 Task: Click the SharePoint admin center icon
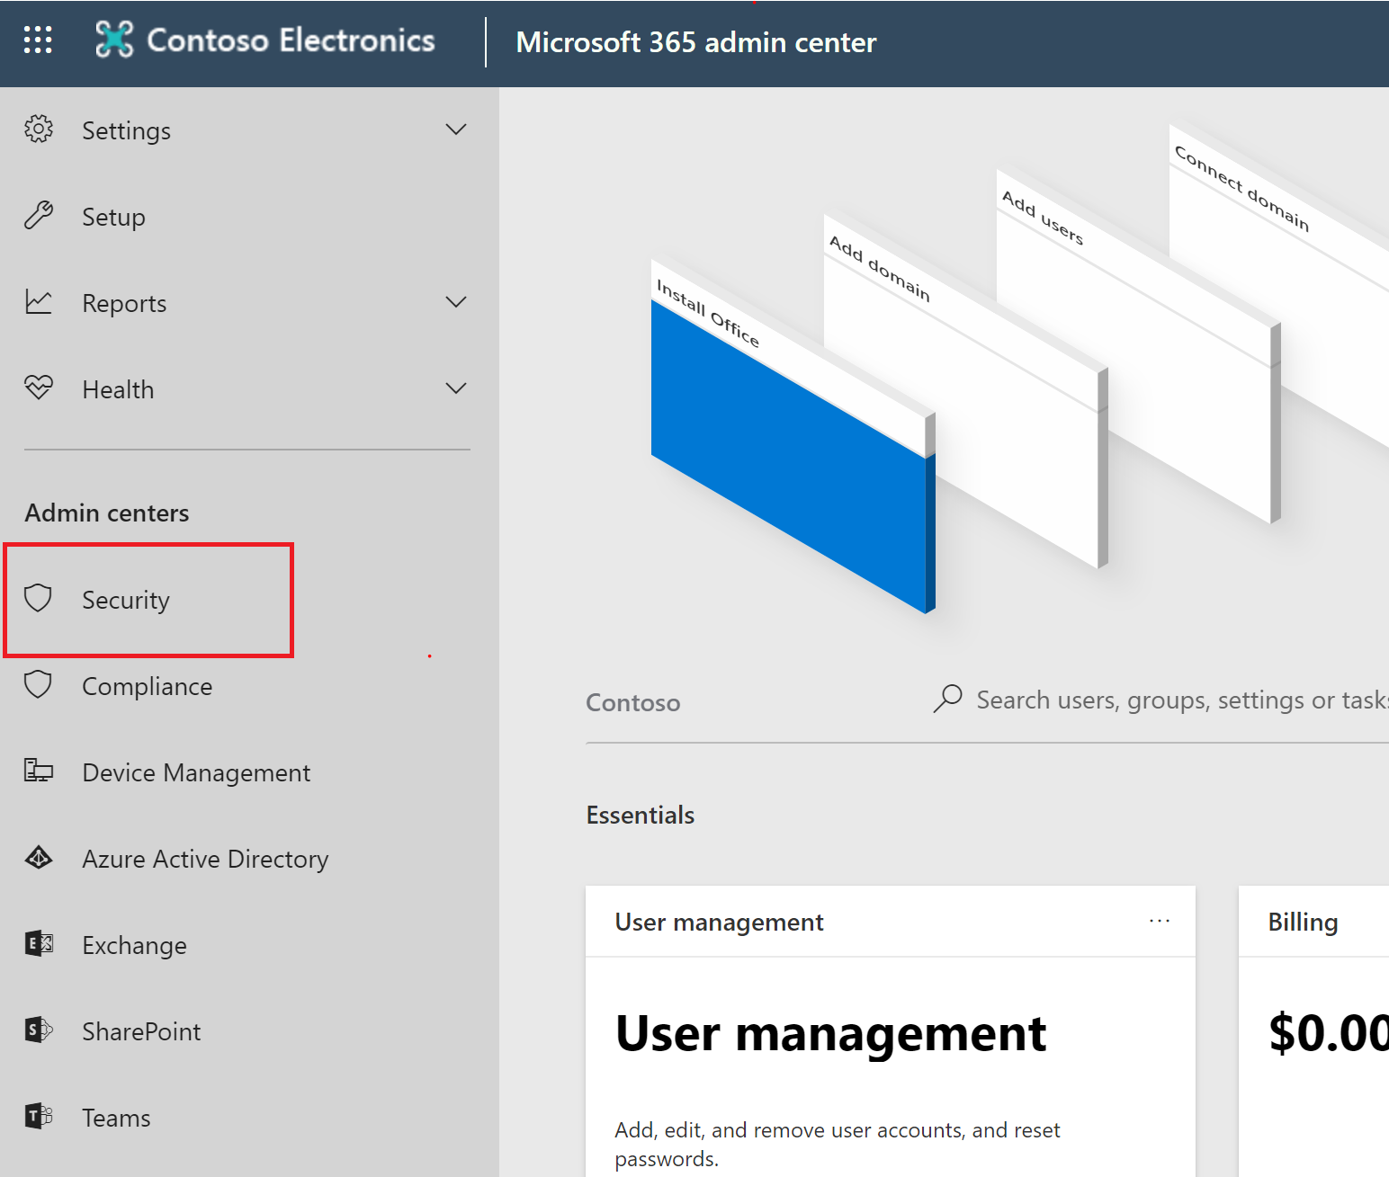(x=39, y=1030)
